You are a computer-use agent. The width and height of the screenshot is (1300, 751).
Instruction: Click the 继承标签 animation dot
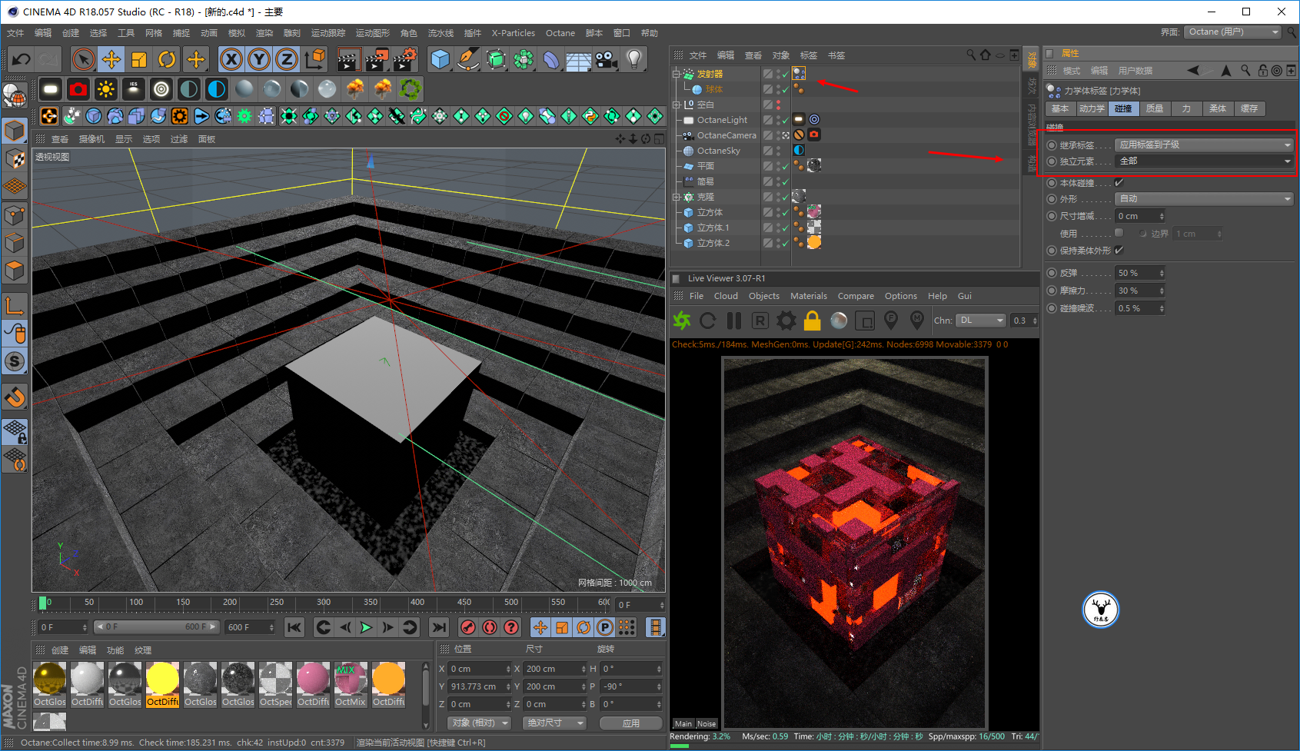(x=1052, y=145)
